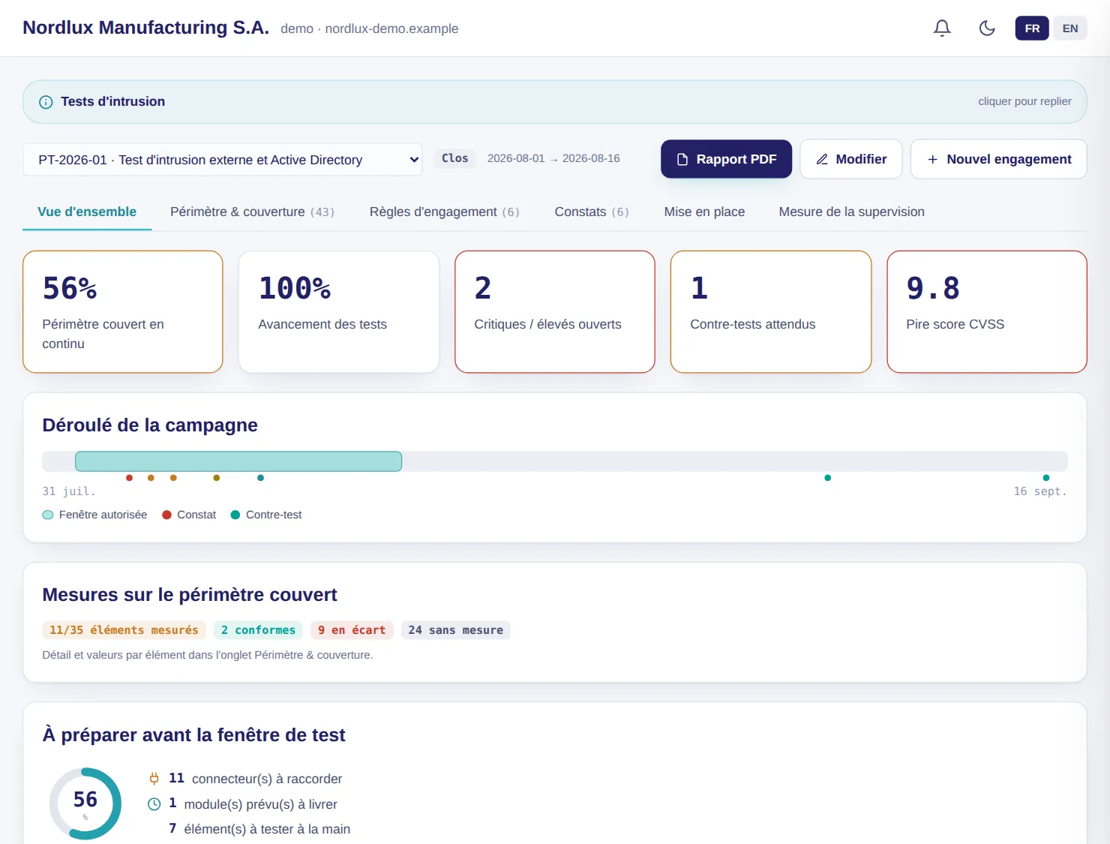Open Périmètre & couverture tab
Screen dimensions: 1110x844
click(x=252, y=212)
